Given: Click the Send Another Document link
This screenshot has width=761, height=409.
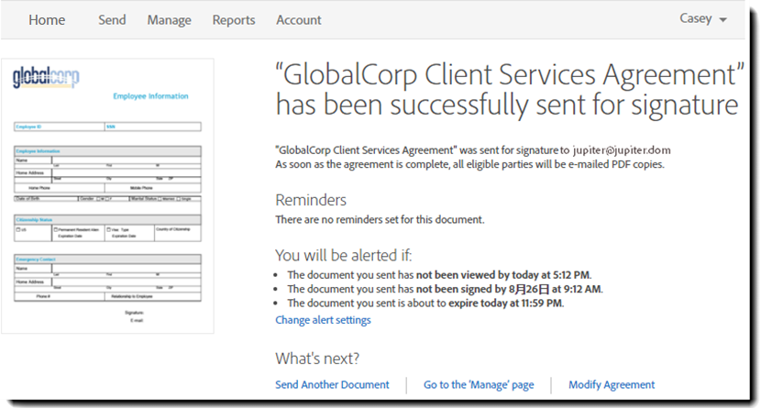Looking at the screenshot, I should pyautogui.click(x=332, y=385).
